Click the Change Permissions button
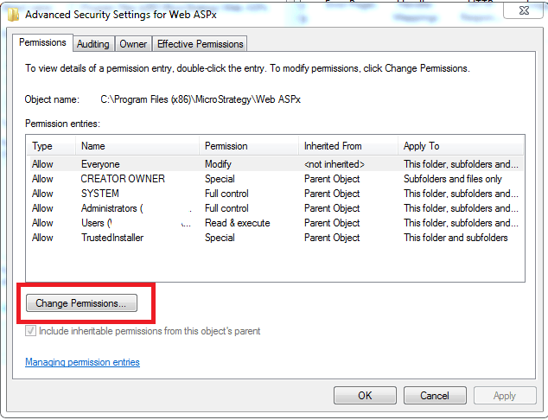This screenshot has width=548, height=420. click(80, 302)
